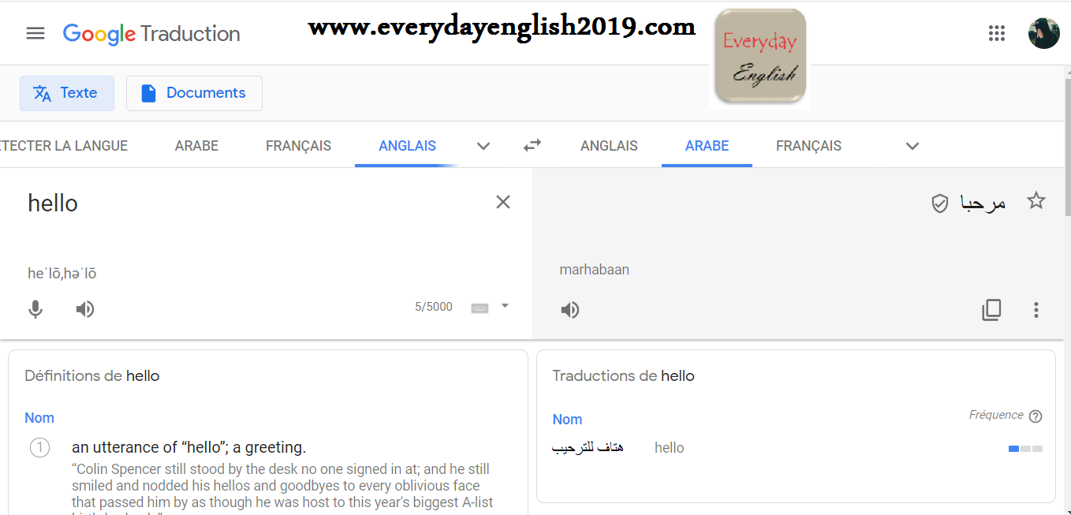Click the Fréquence help question icon
This screenshot has height=515, width=1071.
coord(1036,416)
